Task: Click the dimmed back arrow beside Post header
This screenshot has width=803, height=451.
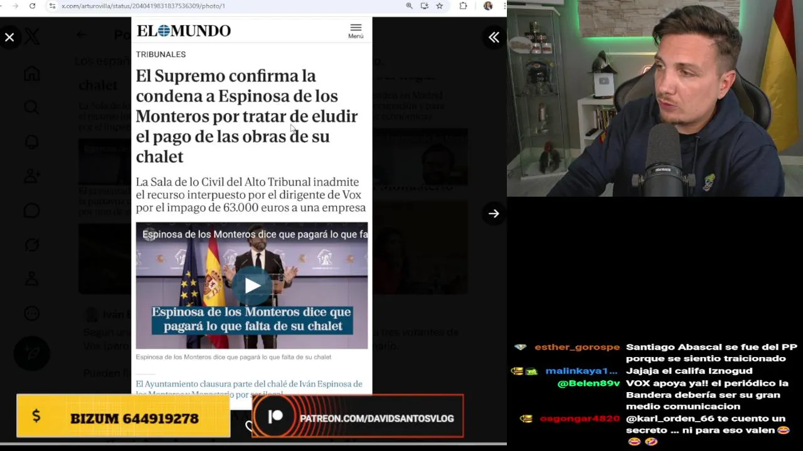Action: pos(82,34)
